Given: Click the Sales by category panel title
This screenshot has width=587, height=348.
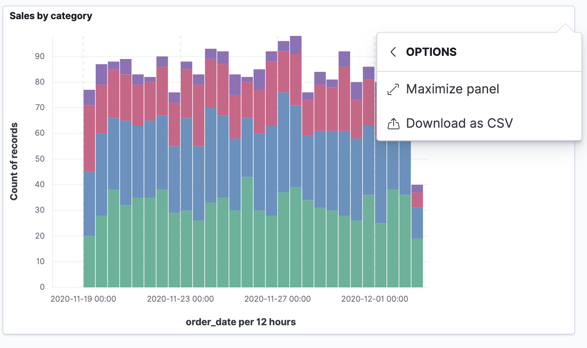Looking at the screenshot, I should point(51,16).
